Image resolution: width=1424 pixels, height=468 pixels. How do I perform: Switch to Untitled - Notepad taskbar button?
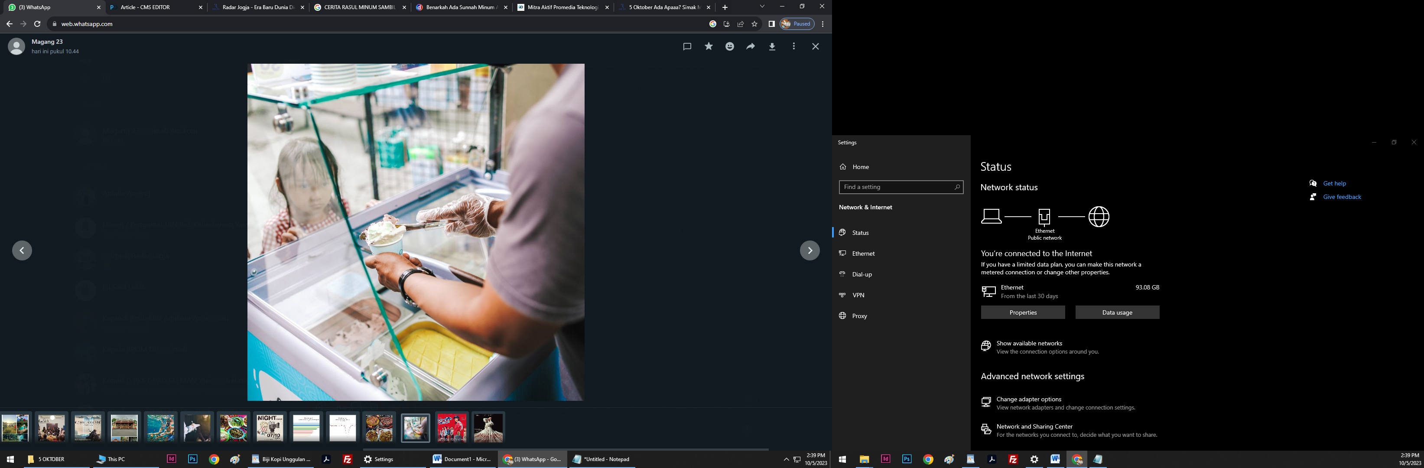602,459
